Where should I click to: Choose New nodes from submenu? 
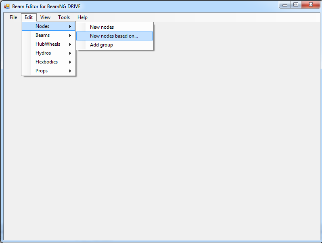(x=115, y=27)
